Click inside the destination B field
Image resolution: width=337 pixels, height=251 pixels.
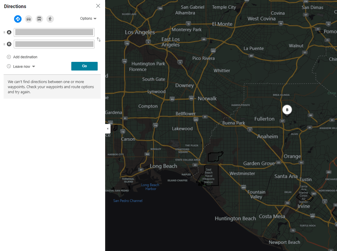tap(54, 44)
